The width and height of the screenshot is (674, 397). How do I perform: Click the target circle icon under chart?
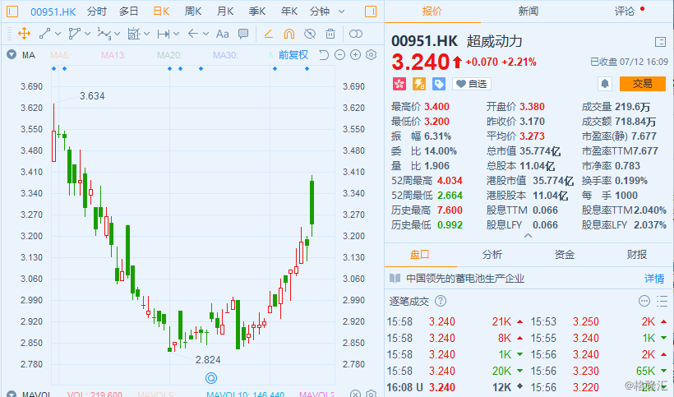(211, 378)
